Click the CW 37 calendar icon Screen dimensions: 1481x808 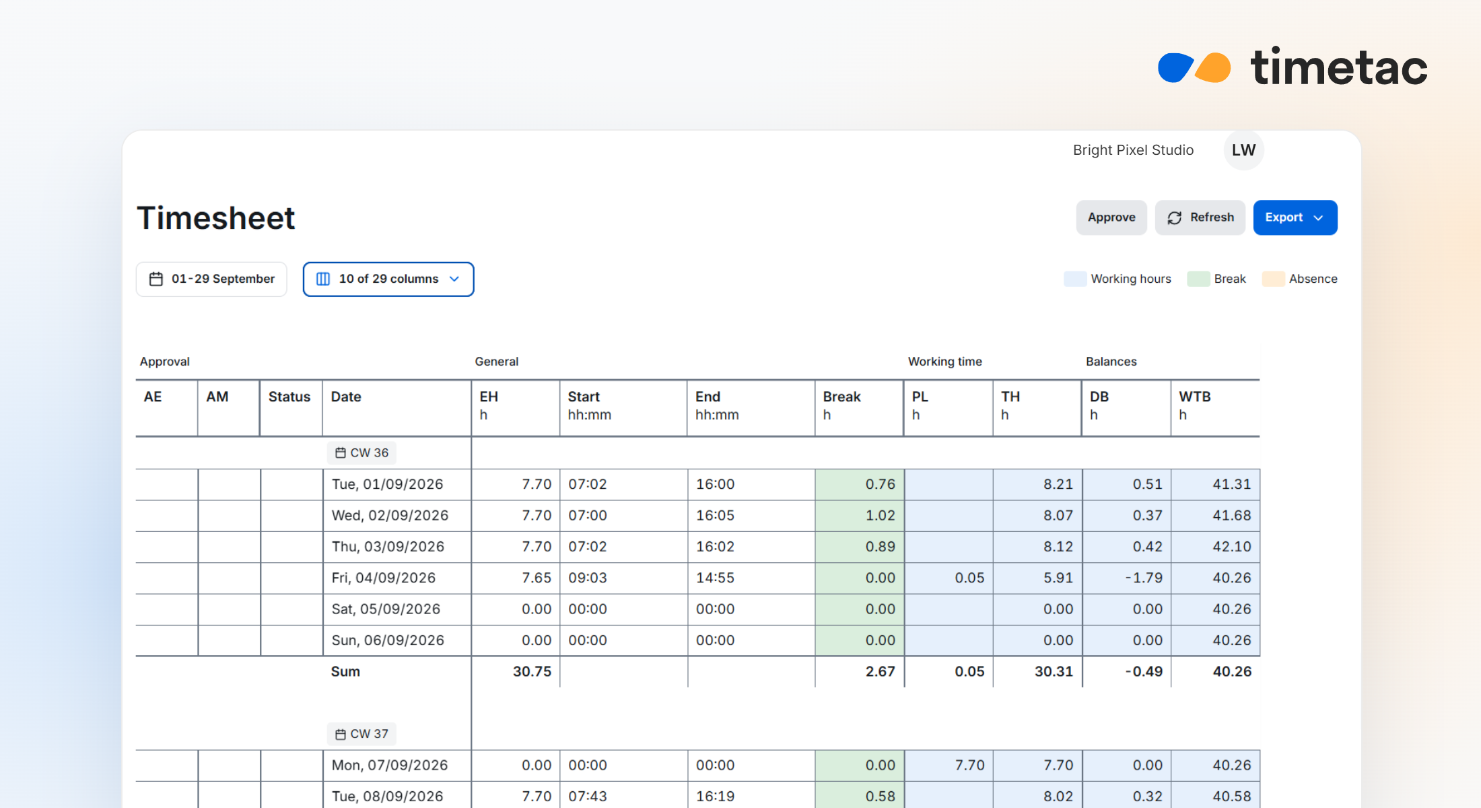pos(341,734)
